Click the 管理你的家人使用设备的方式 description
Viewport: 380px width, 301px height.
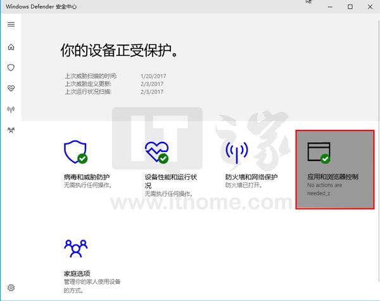coord(92,286)
